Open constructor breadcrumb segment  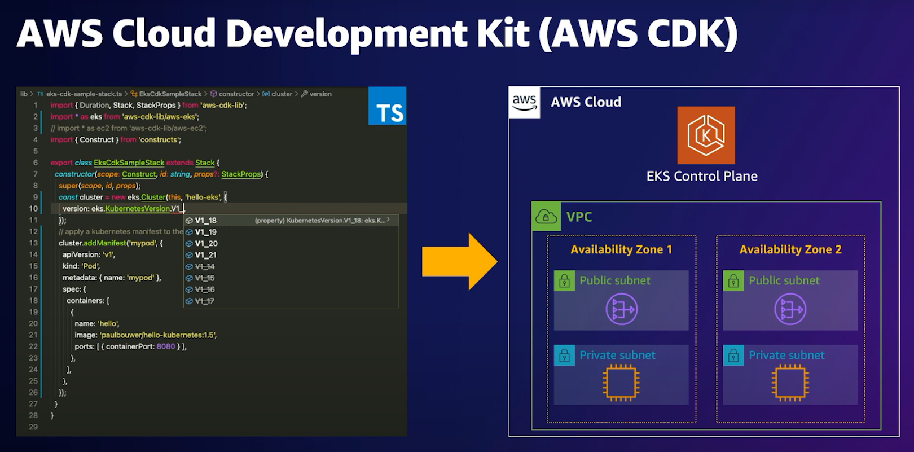(x=232, y=94)
